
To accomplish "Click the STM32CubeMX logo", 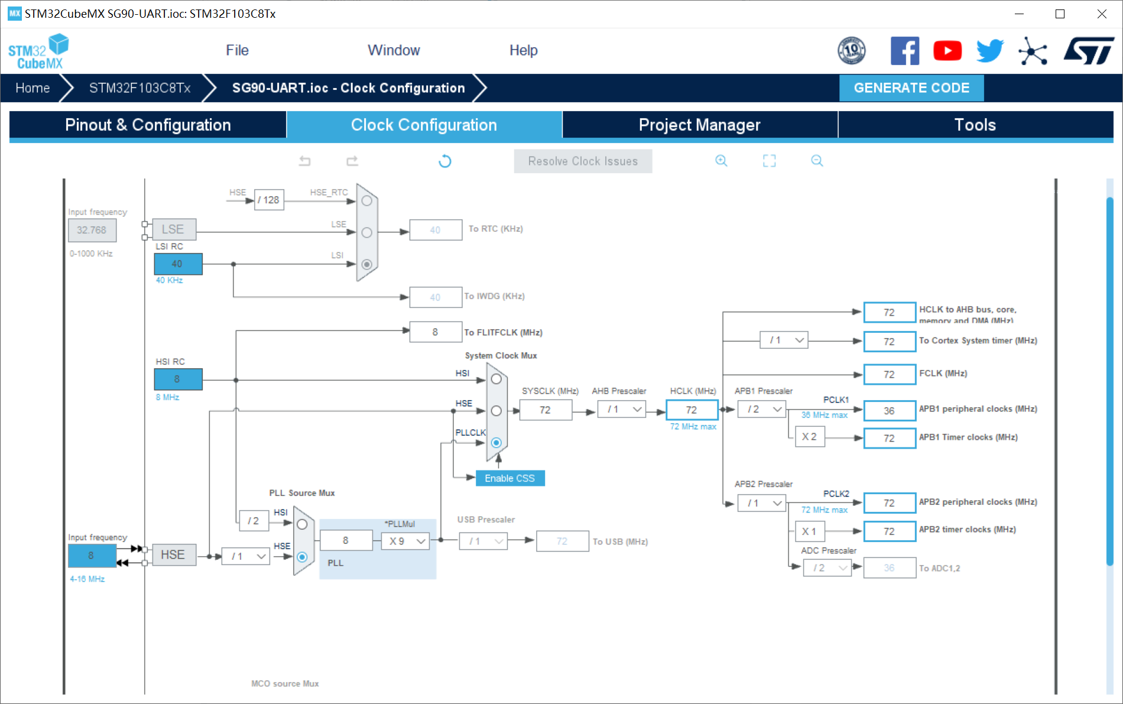I will 38,51.
